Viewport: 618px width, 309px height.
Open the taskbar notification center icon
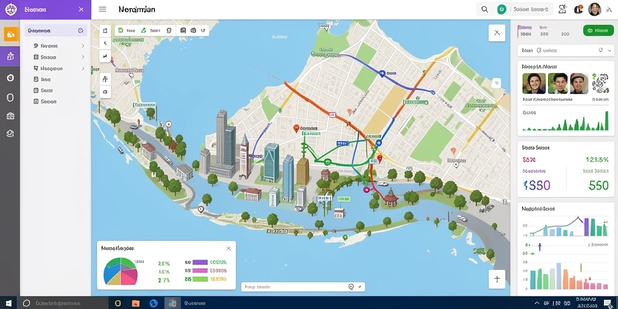pyautogui.click(x=607, y=303)
